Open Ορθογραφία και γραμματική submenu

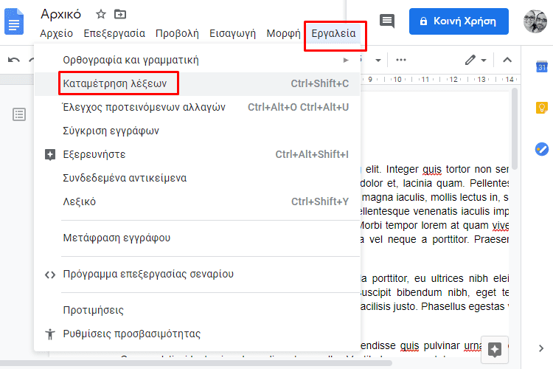coord(197,60)
